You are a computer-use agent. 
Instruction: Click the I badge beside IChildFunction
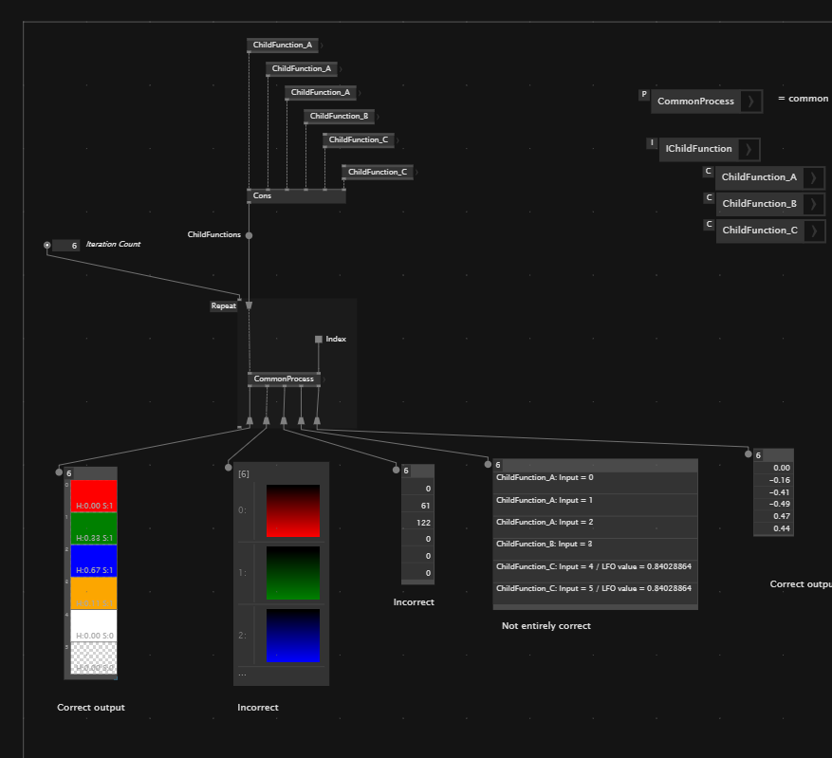click(x=652, y=143)
